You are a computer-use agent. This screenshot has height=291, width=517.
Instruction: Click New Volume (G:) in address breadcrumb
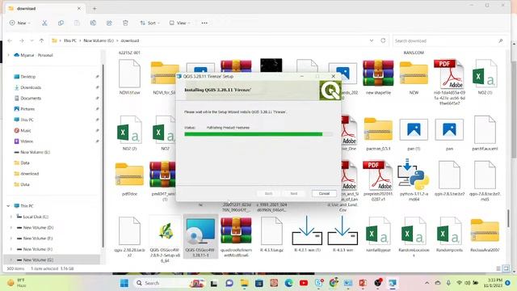click(99, 40)
